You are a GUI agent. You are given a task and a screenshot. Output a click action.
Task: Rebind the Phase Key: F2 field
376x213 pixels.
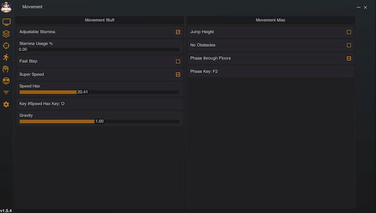(271, 71)
